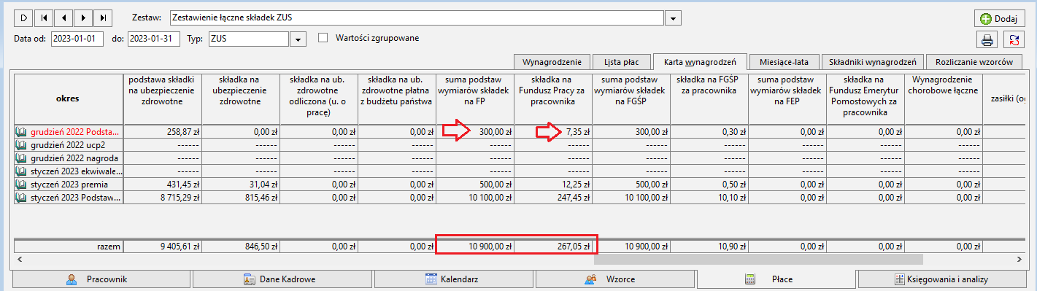Click the Dodaj button
1037x291 pixels.
point(999,18)
